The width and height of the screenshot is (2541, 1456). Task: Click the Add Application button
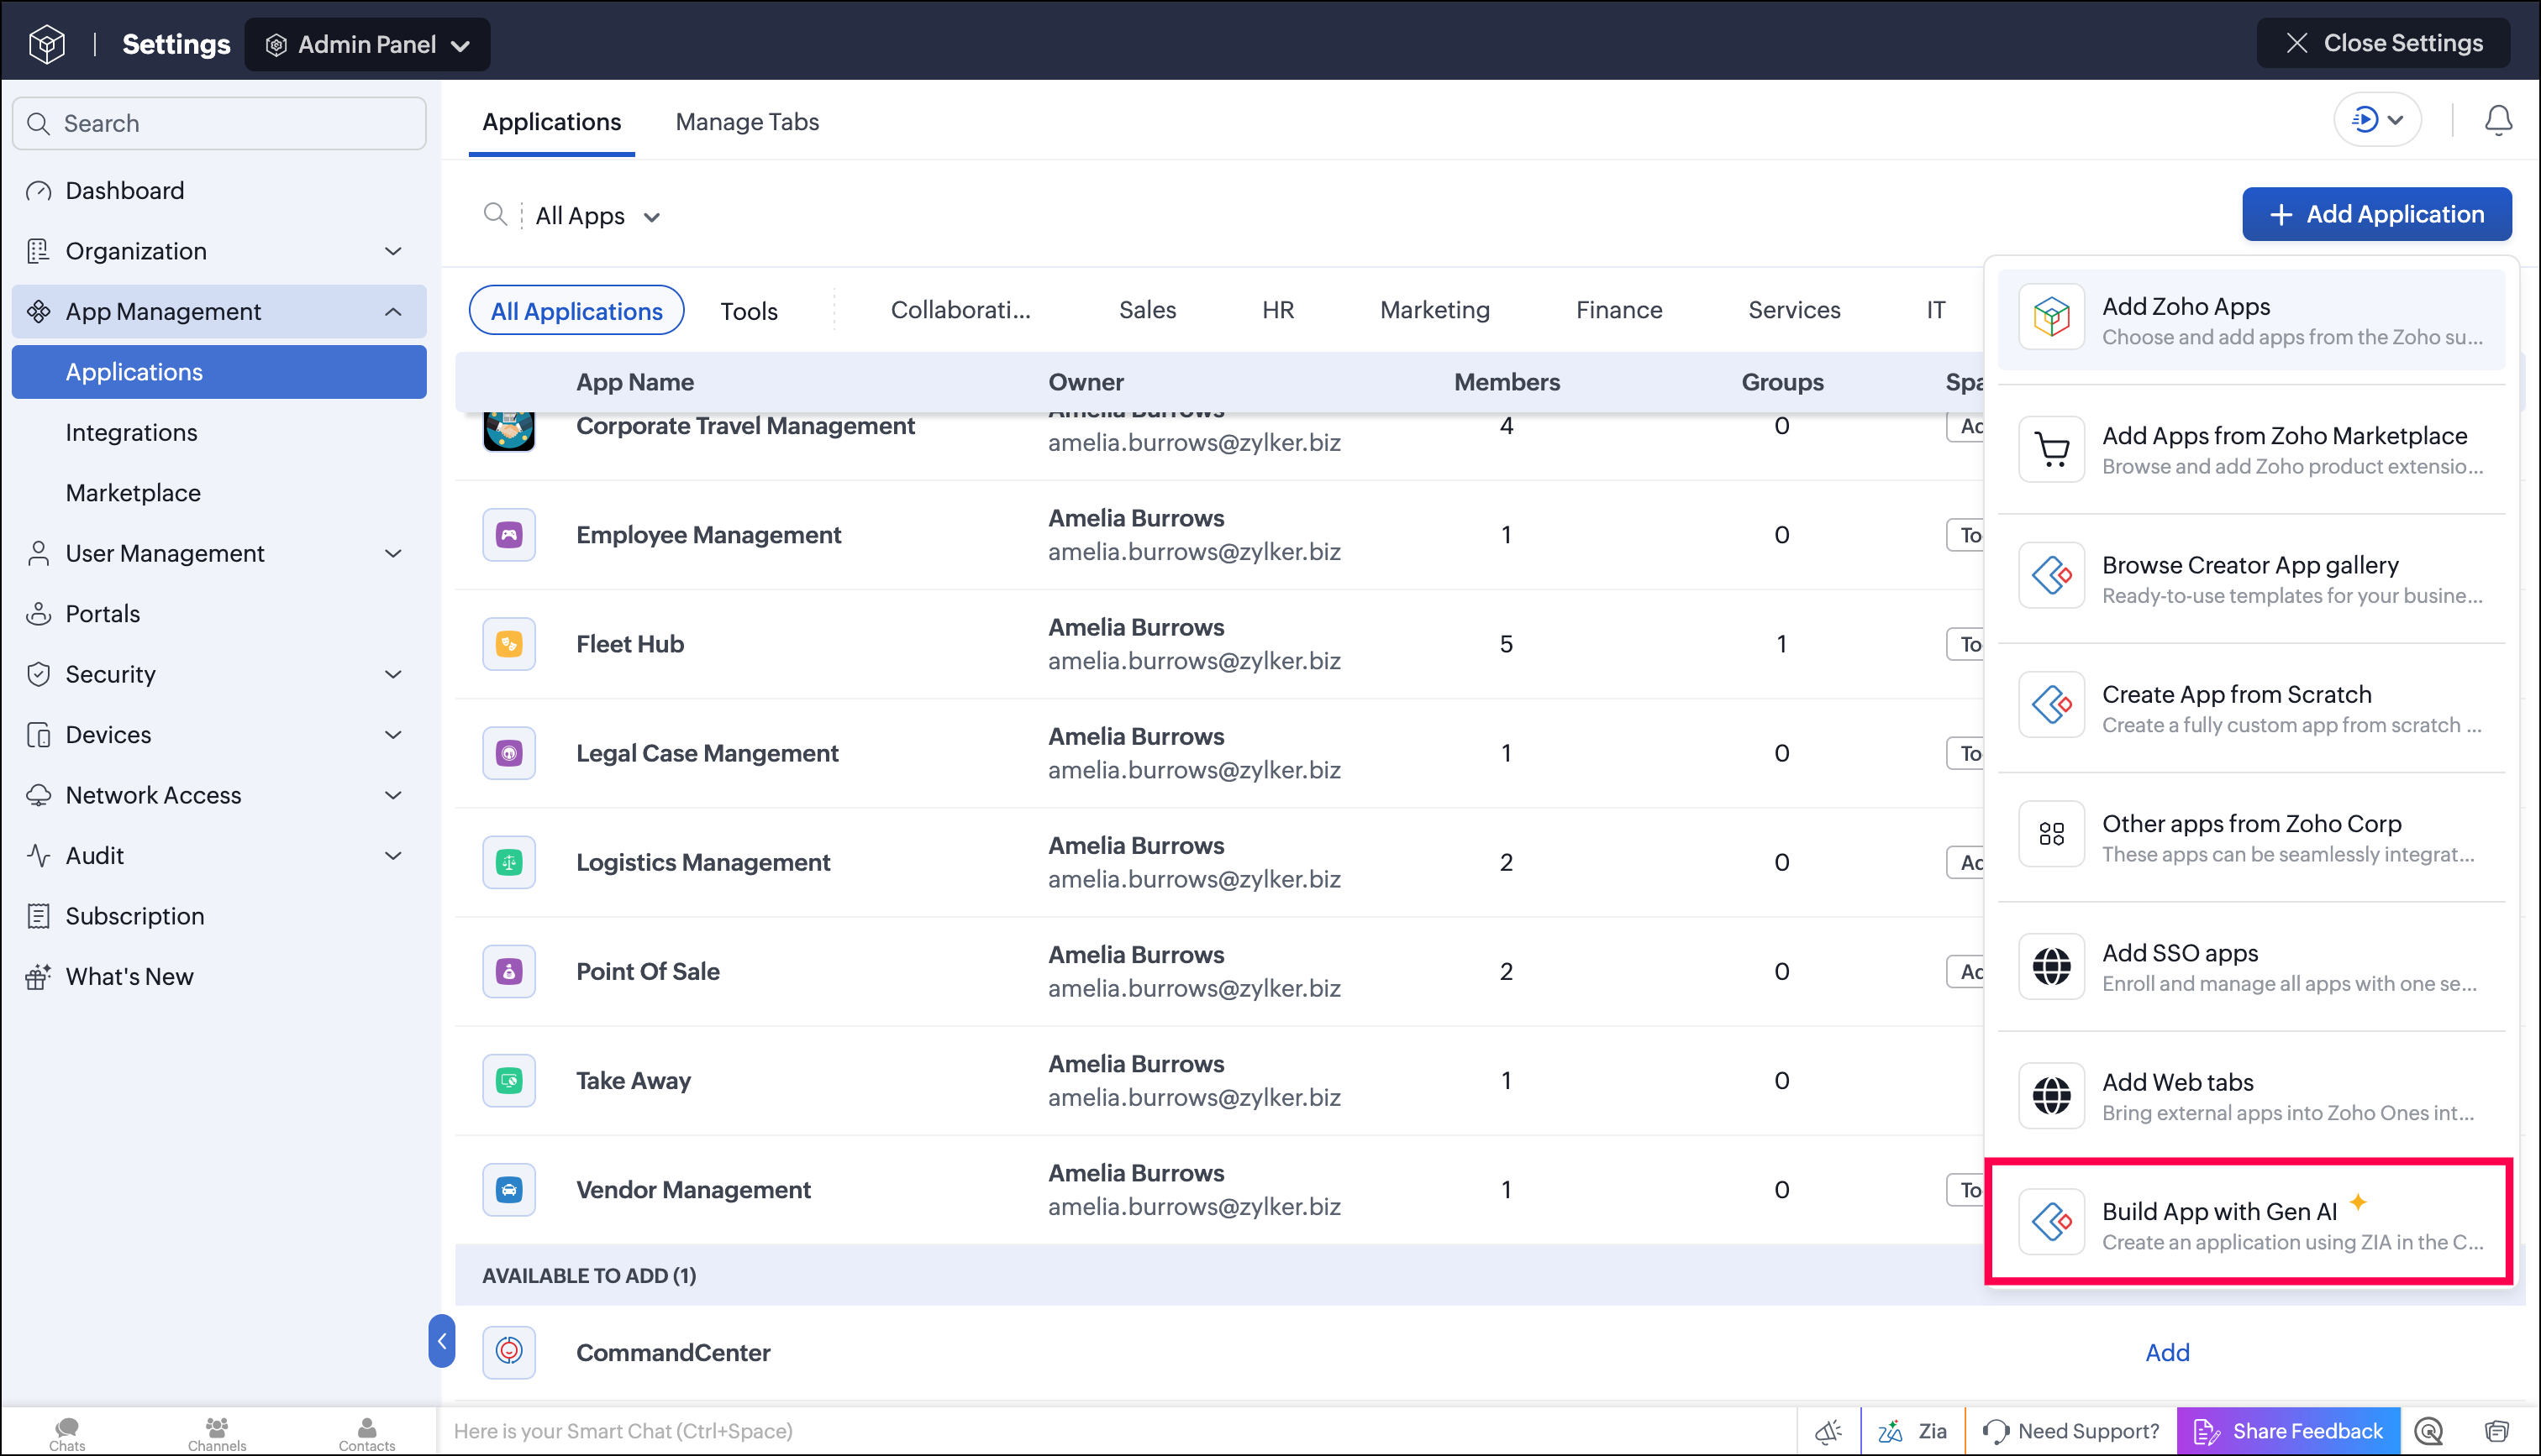[2377, 214]
